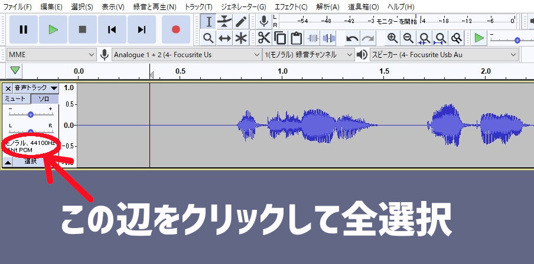Screen dimensions: 534x264
Task: Open the エフェクト(C) menu
Action: (x=291, y=6)
